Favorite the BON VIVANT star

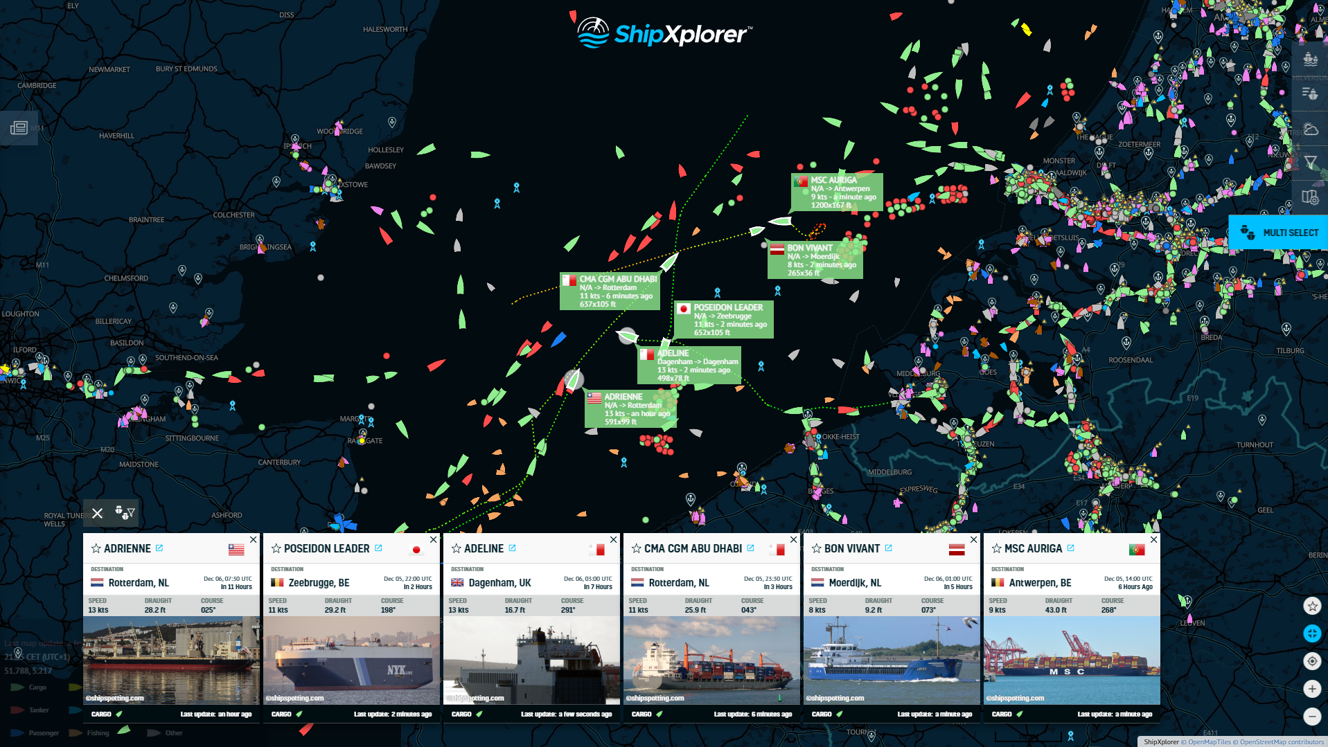(817, 548)
